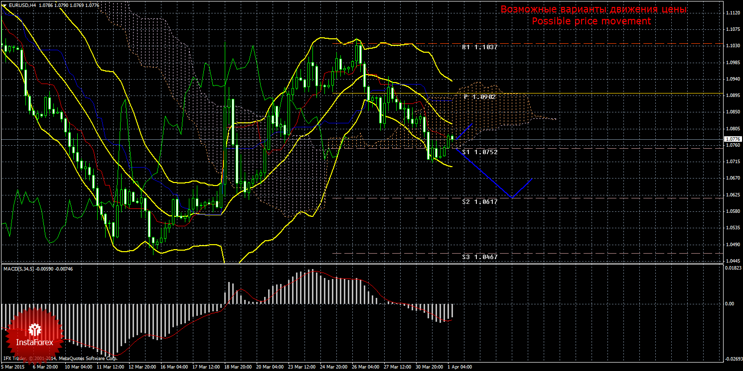Click the '17 Mar 12:00' time label

(x=206, y=367)
